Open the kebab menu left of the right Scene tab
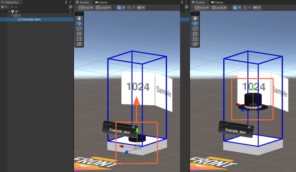This screenshot has height=172, width=296. (x=186, y=2)
